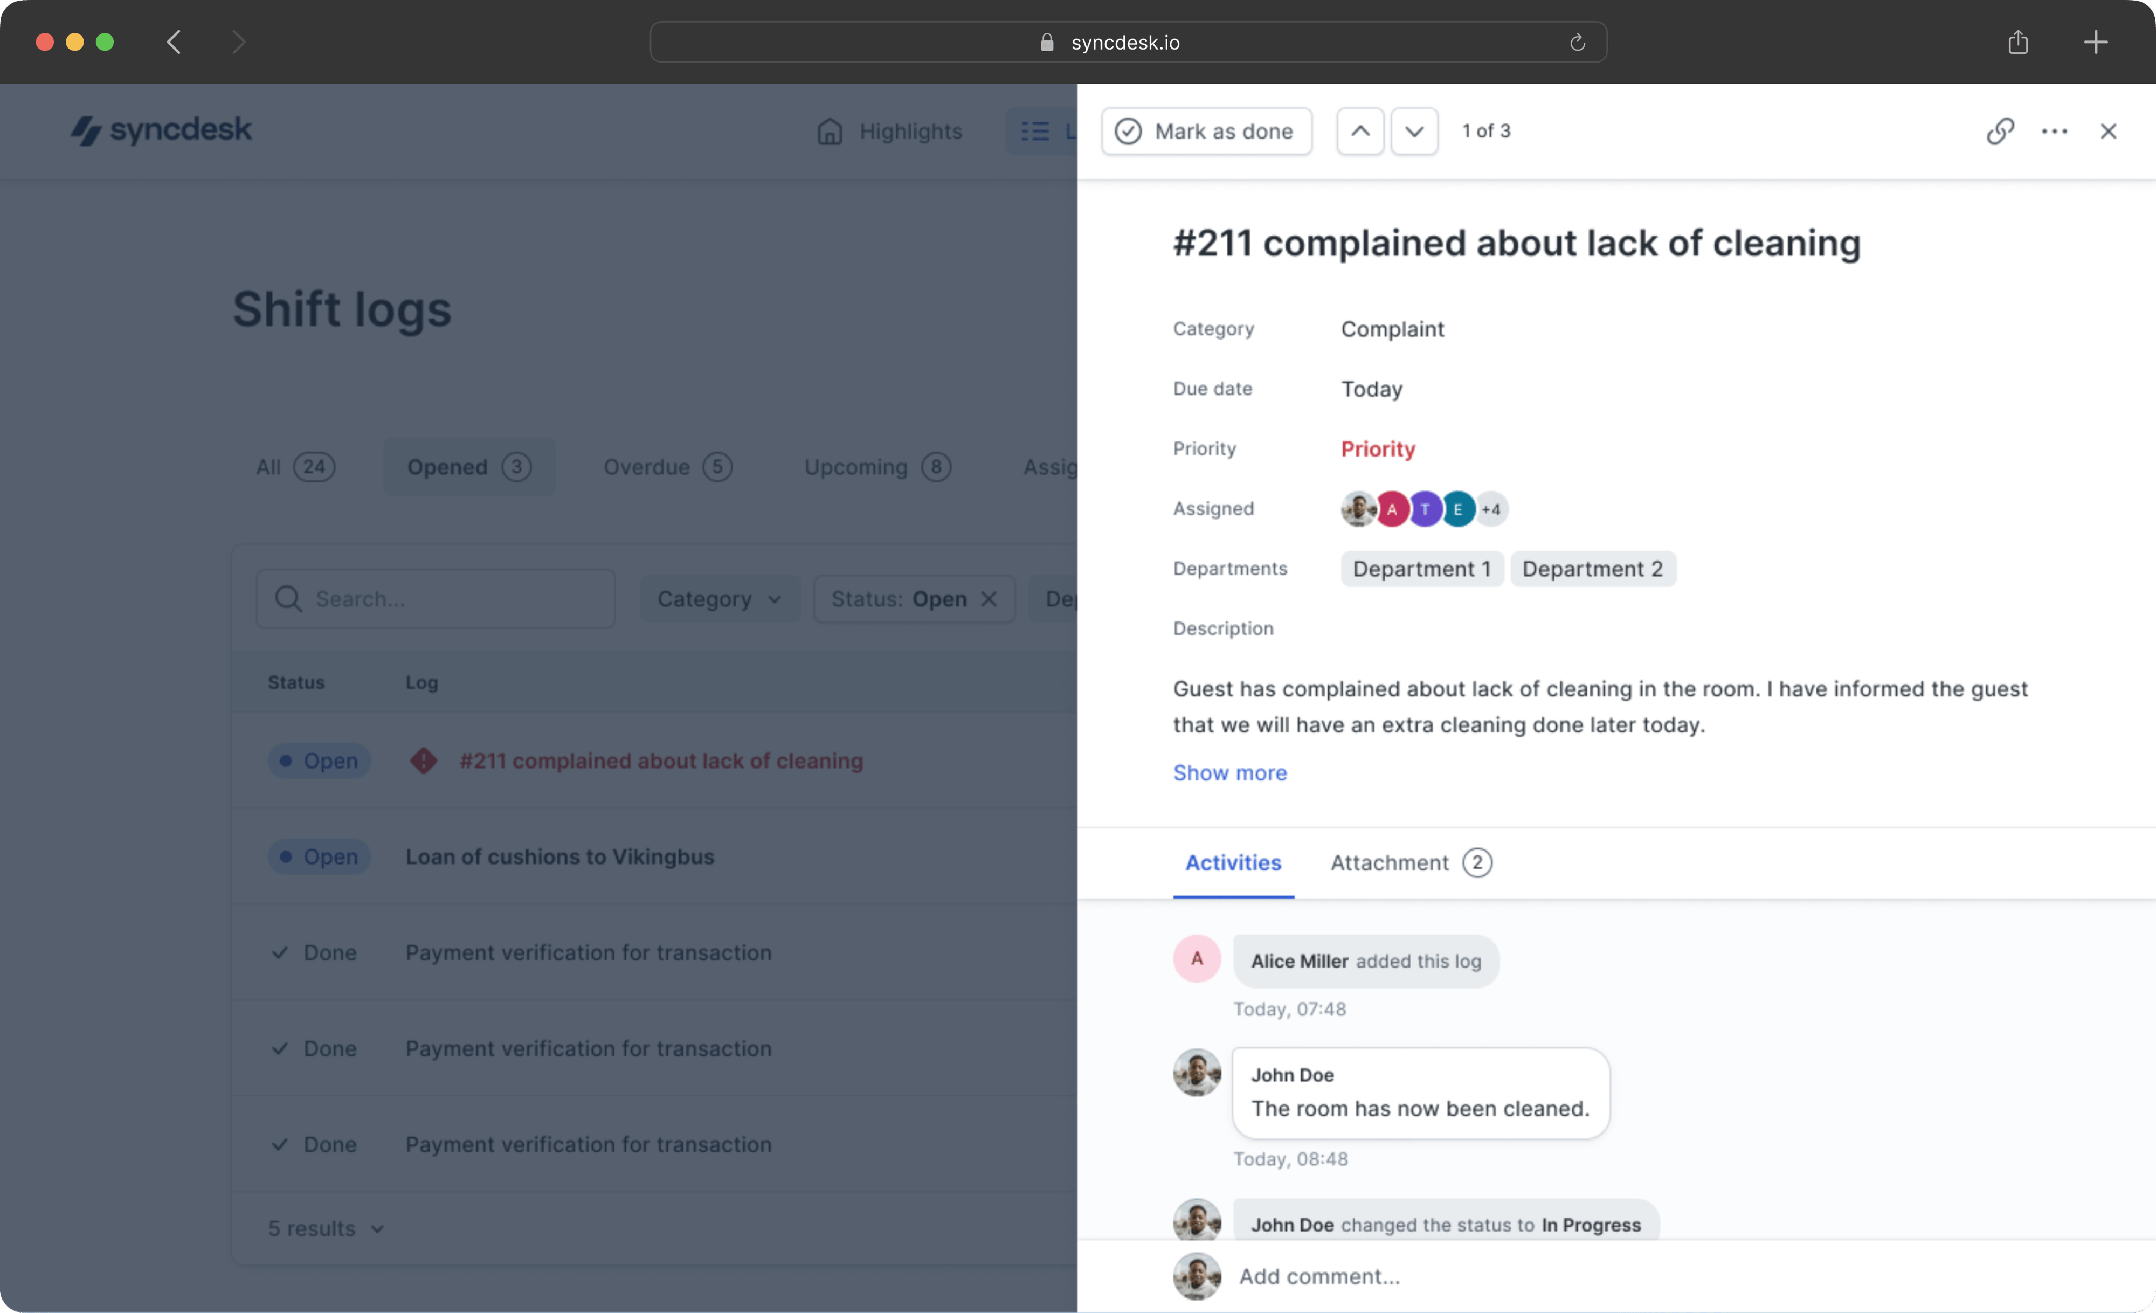Click the browser share icon
This screenshot has width=2156, height=1313.
pos(2018,42)
